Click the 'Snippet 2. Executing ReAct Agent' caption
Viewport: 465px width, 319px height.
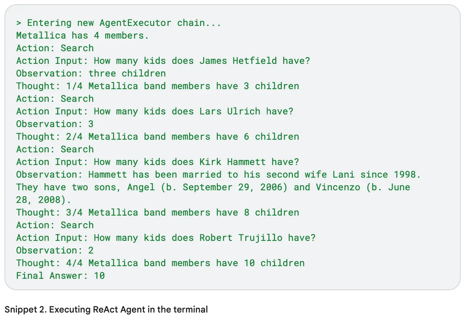tap(106, 310)
